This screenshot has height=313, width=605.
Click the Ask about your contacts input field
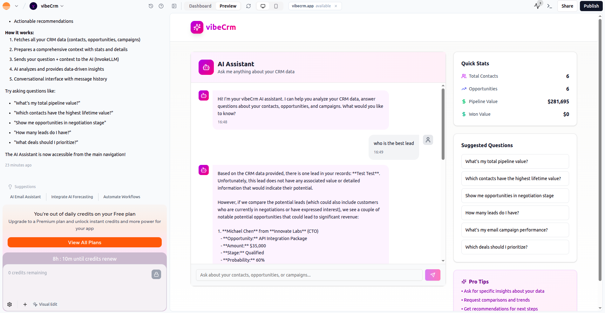309,275
